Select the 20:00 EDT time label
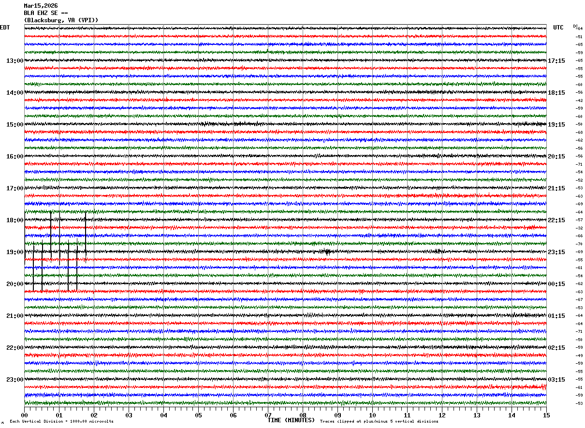This screenshot has height=428, width=585. coord(15,284)
